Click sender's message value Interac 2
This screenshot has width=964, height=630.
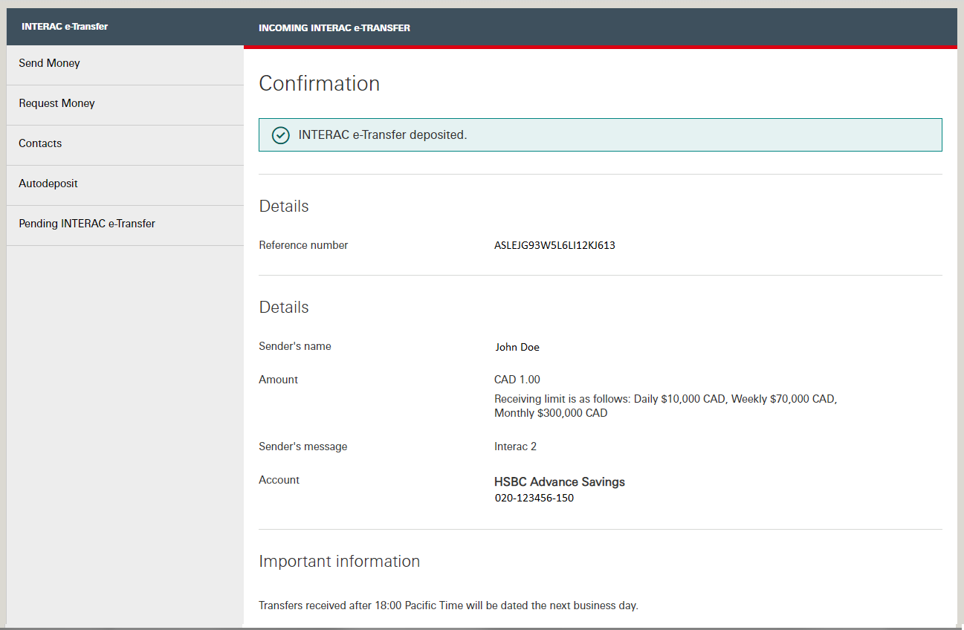(515, 446)
